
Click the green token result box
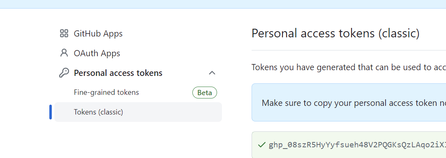click(x=349, y=144)
